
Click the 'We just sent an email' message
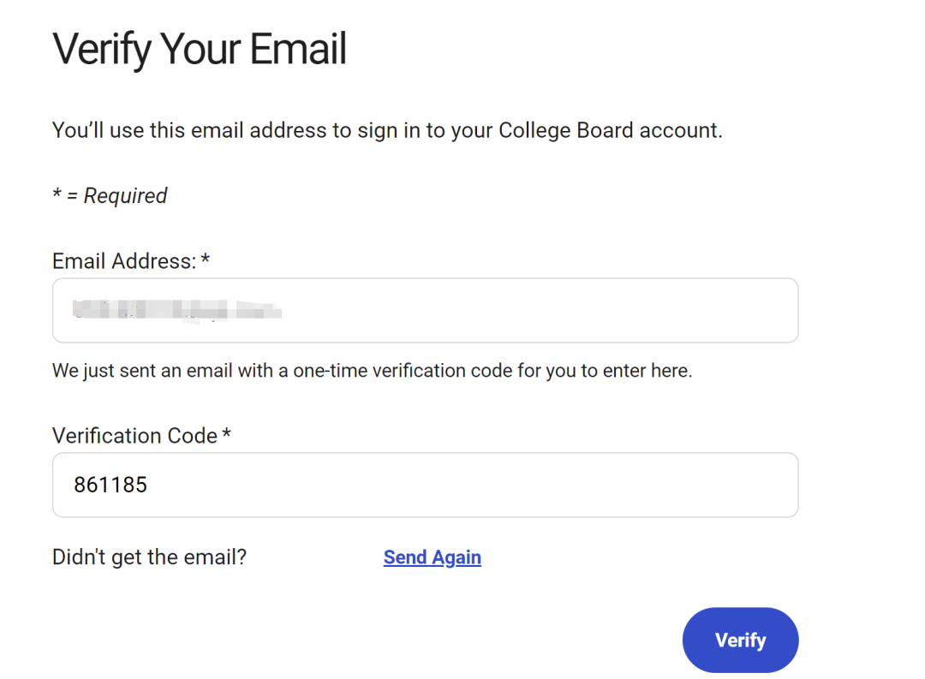[x=372, y=371]
